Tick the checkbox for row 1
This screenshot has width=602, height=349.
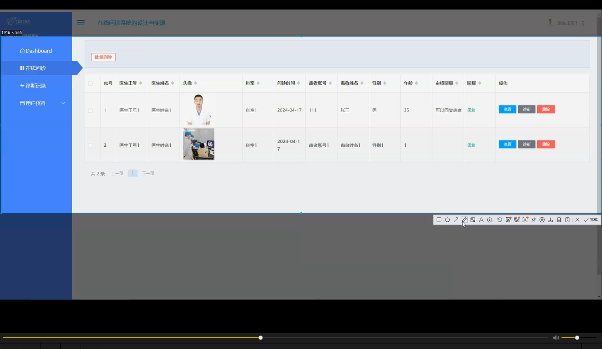click(x=90, y=110)
